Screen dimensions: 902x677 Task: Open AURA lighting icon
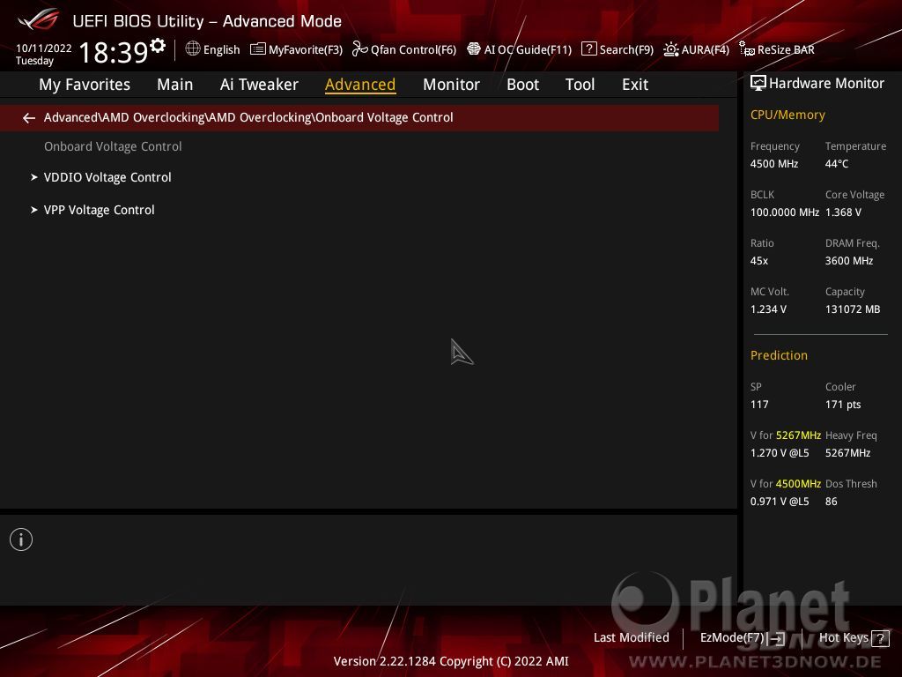click(x=671, y=49)
